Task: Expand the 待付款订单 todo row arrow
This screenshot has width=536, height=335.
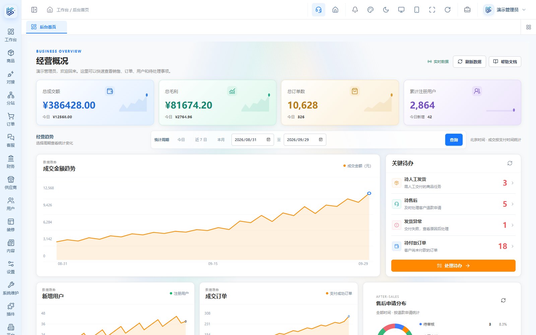Action: pos(513,246)
